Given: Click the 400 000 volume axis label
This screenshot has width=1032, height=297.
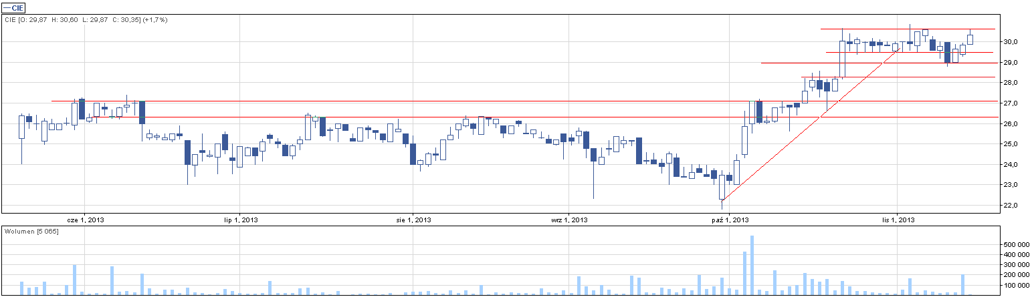Looking at the screenshot, I should (x=1015, y=255).
